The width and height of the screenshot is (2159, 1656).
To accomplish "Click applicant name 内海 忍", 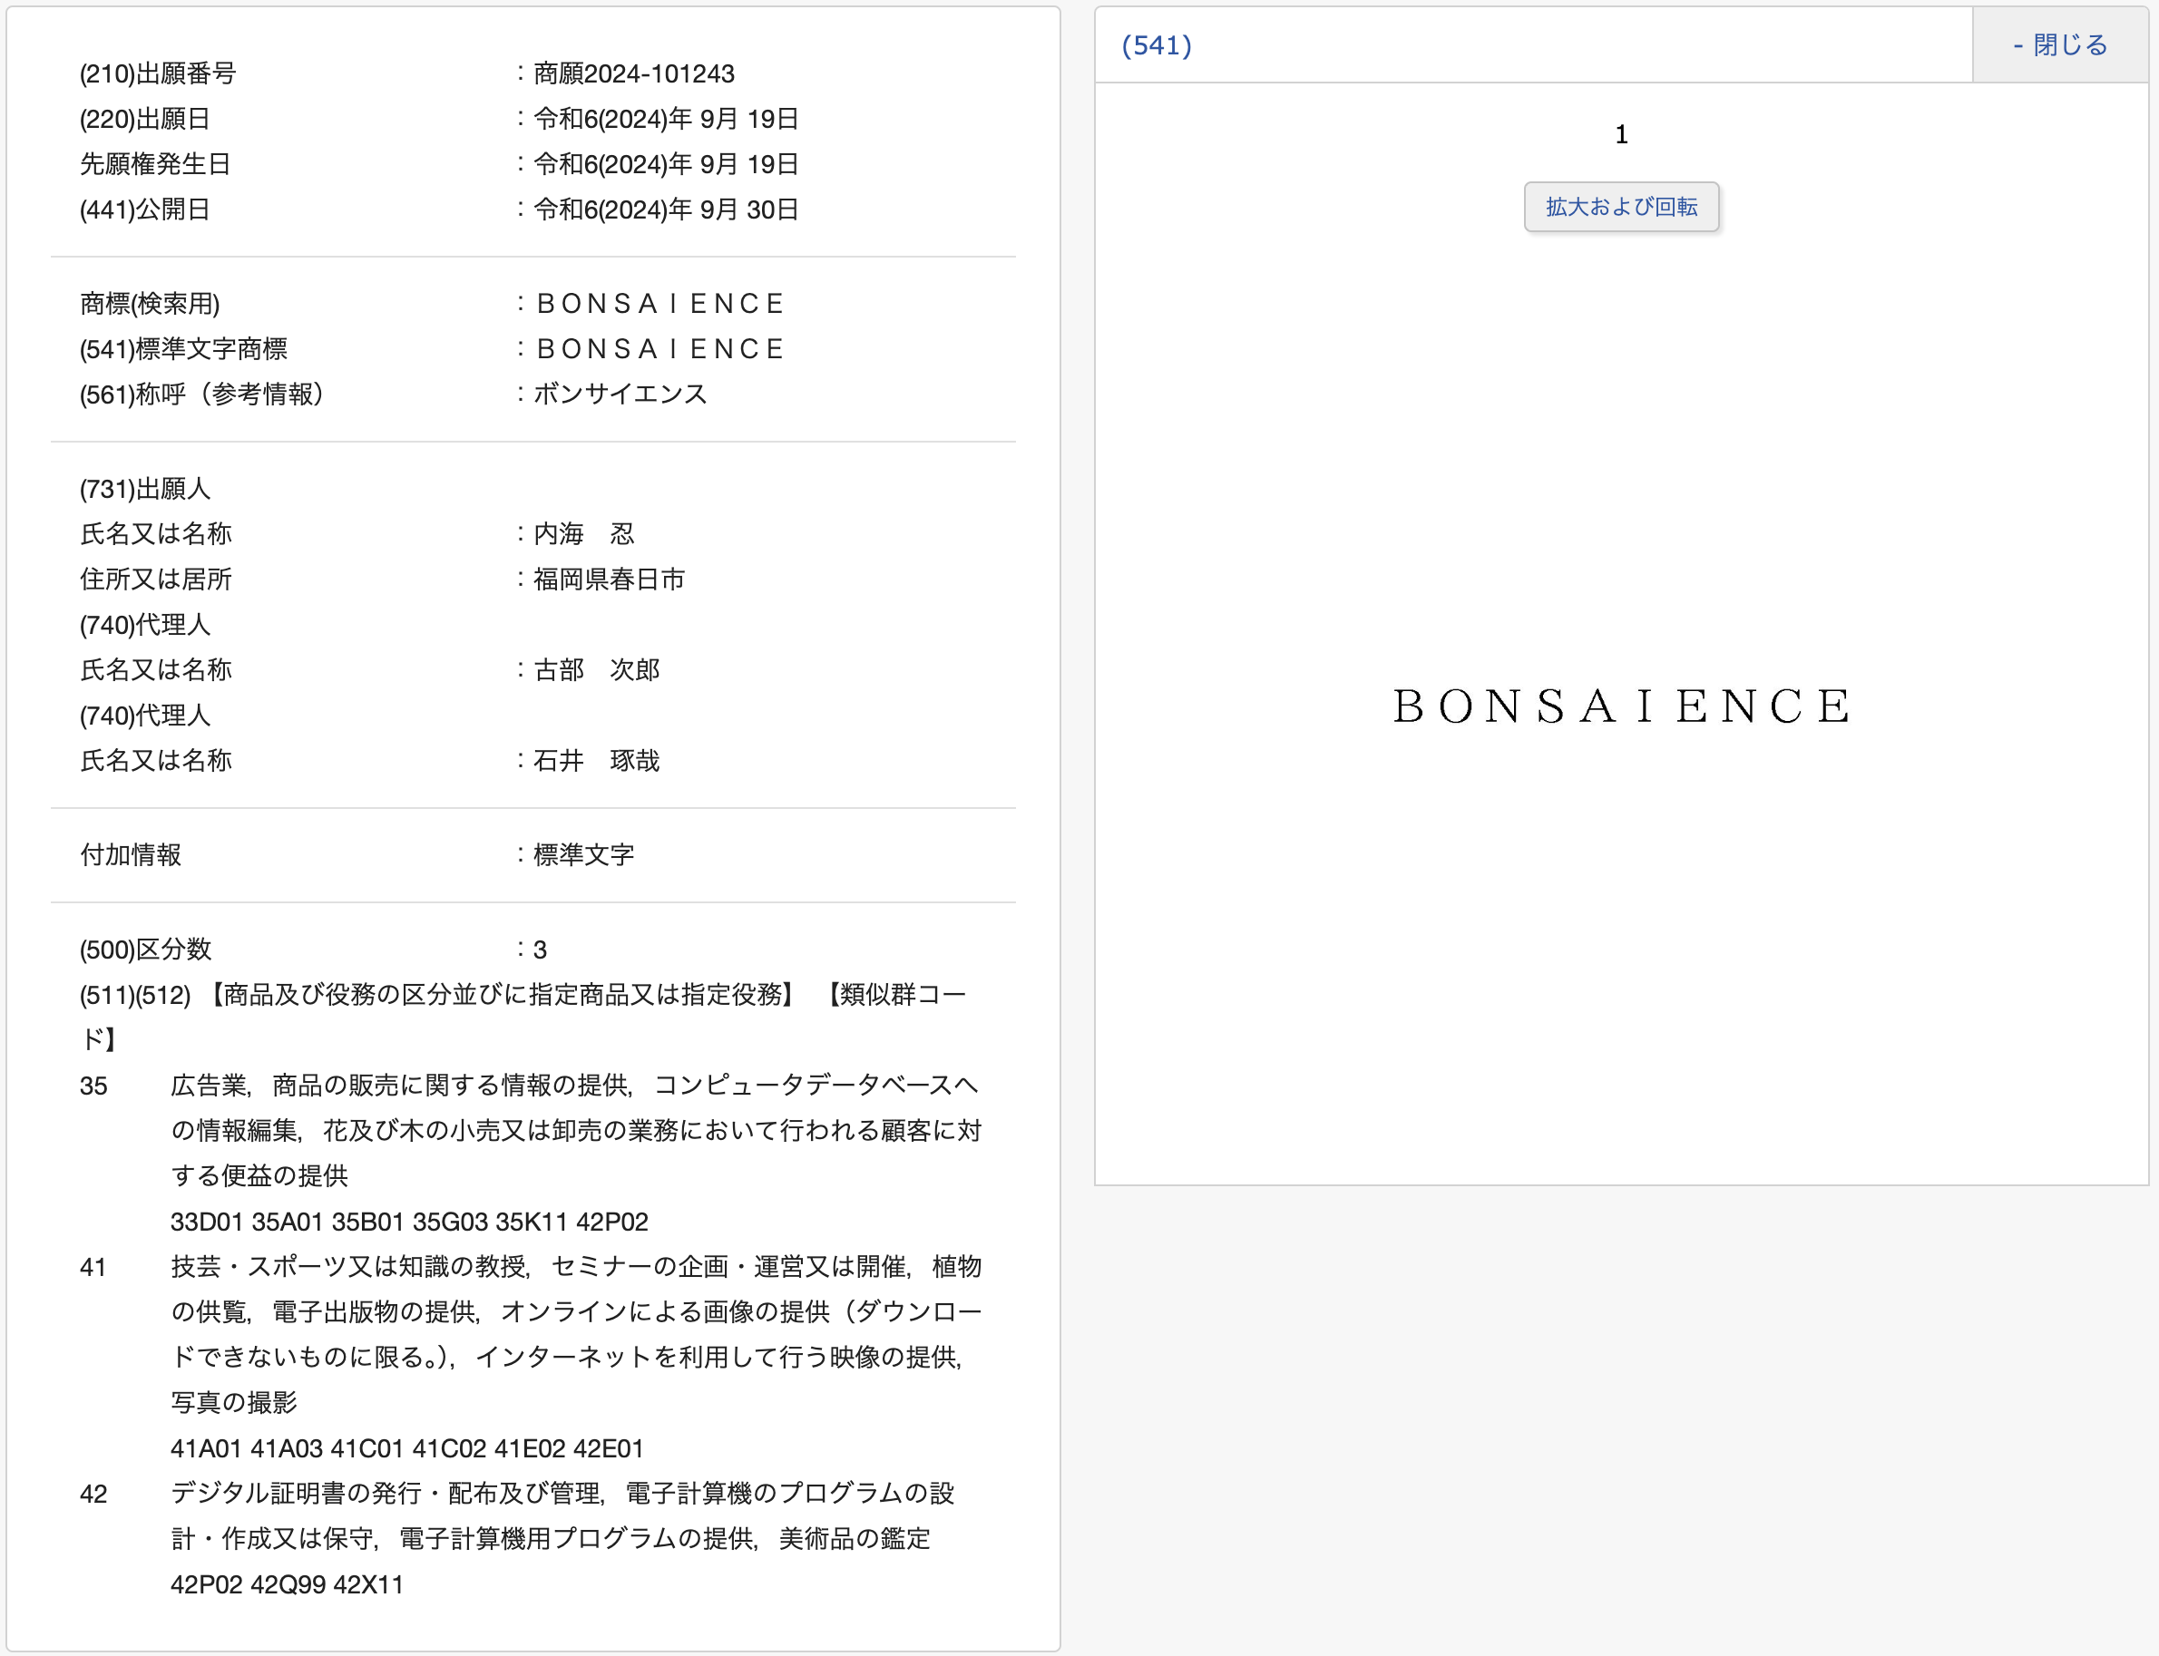I will point(583,534).
